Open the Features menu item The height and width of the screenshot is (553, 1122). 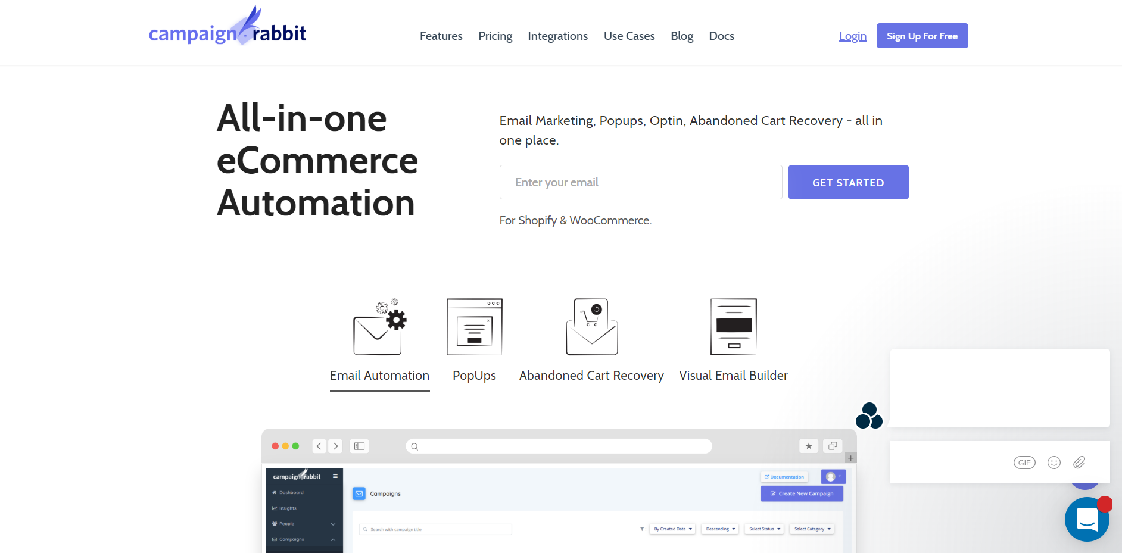click(441, 36)
